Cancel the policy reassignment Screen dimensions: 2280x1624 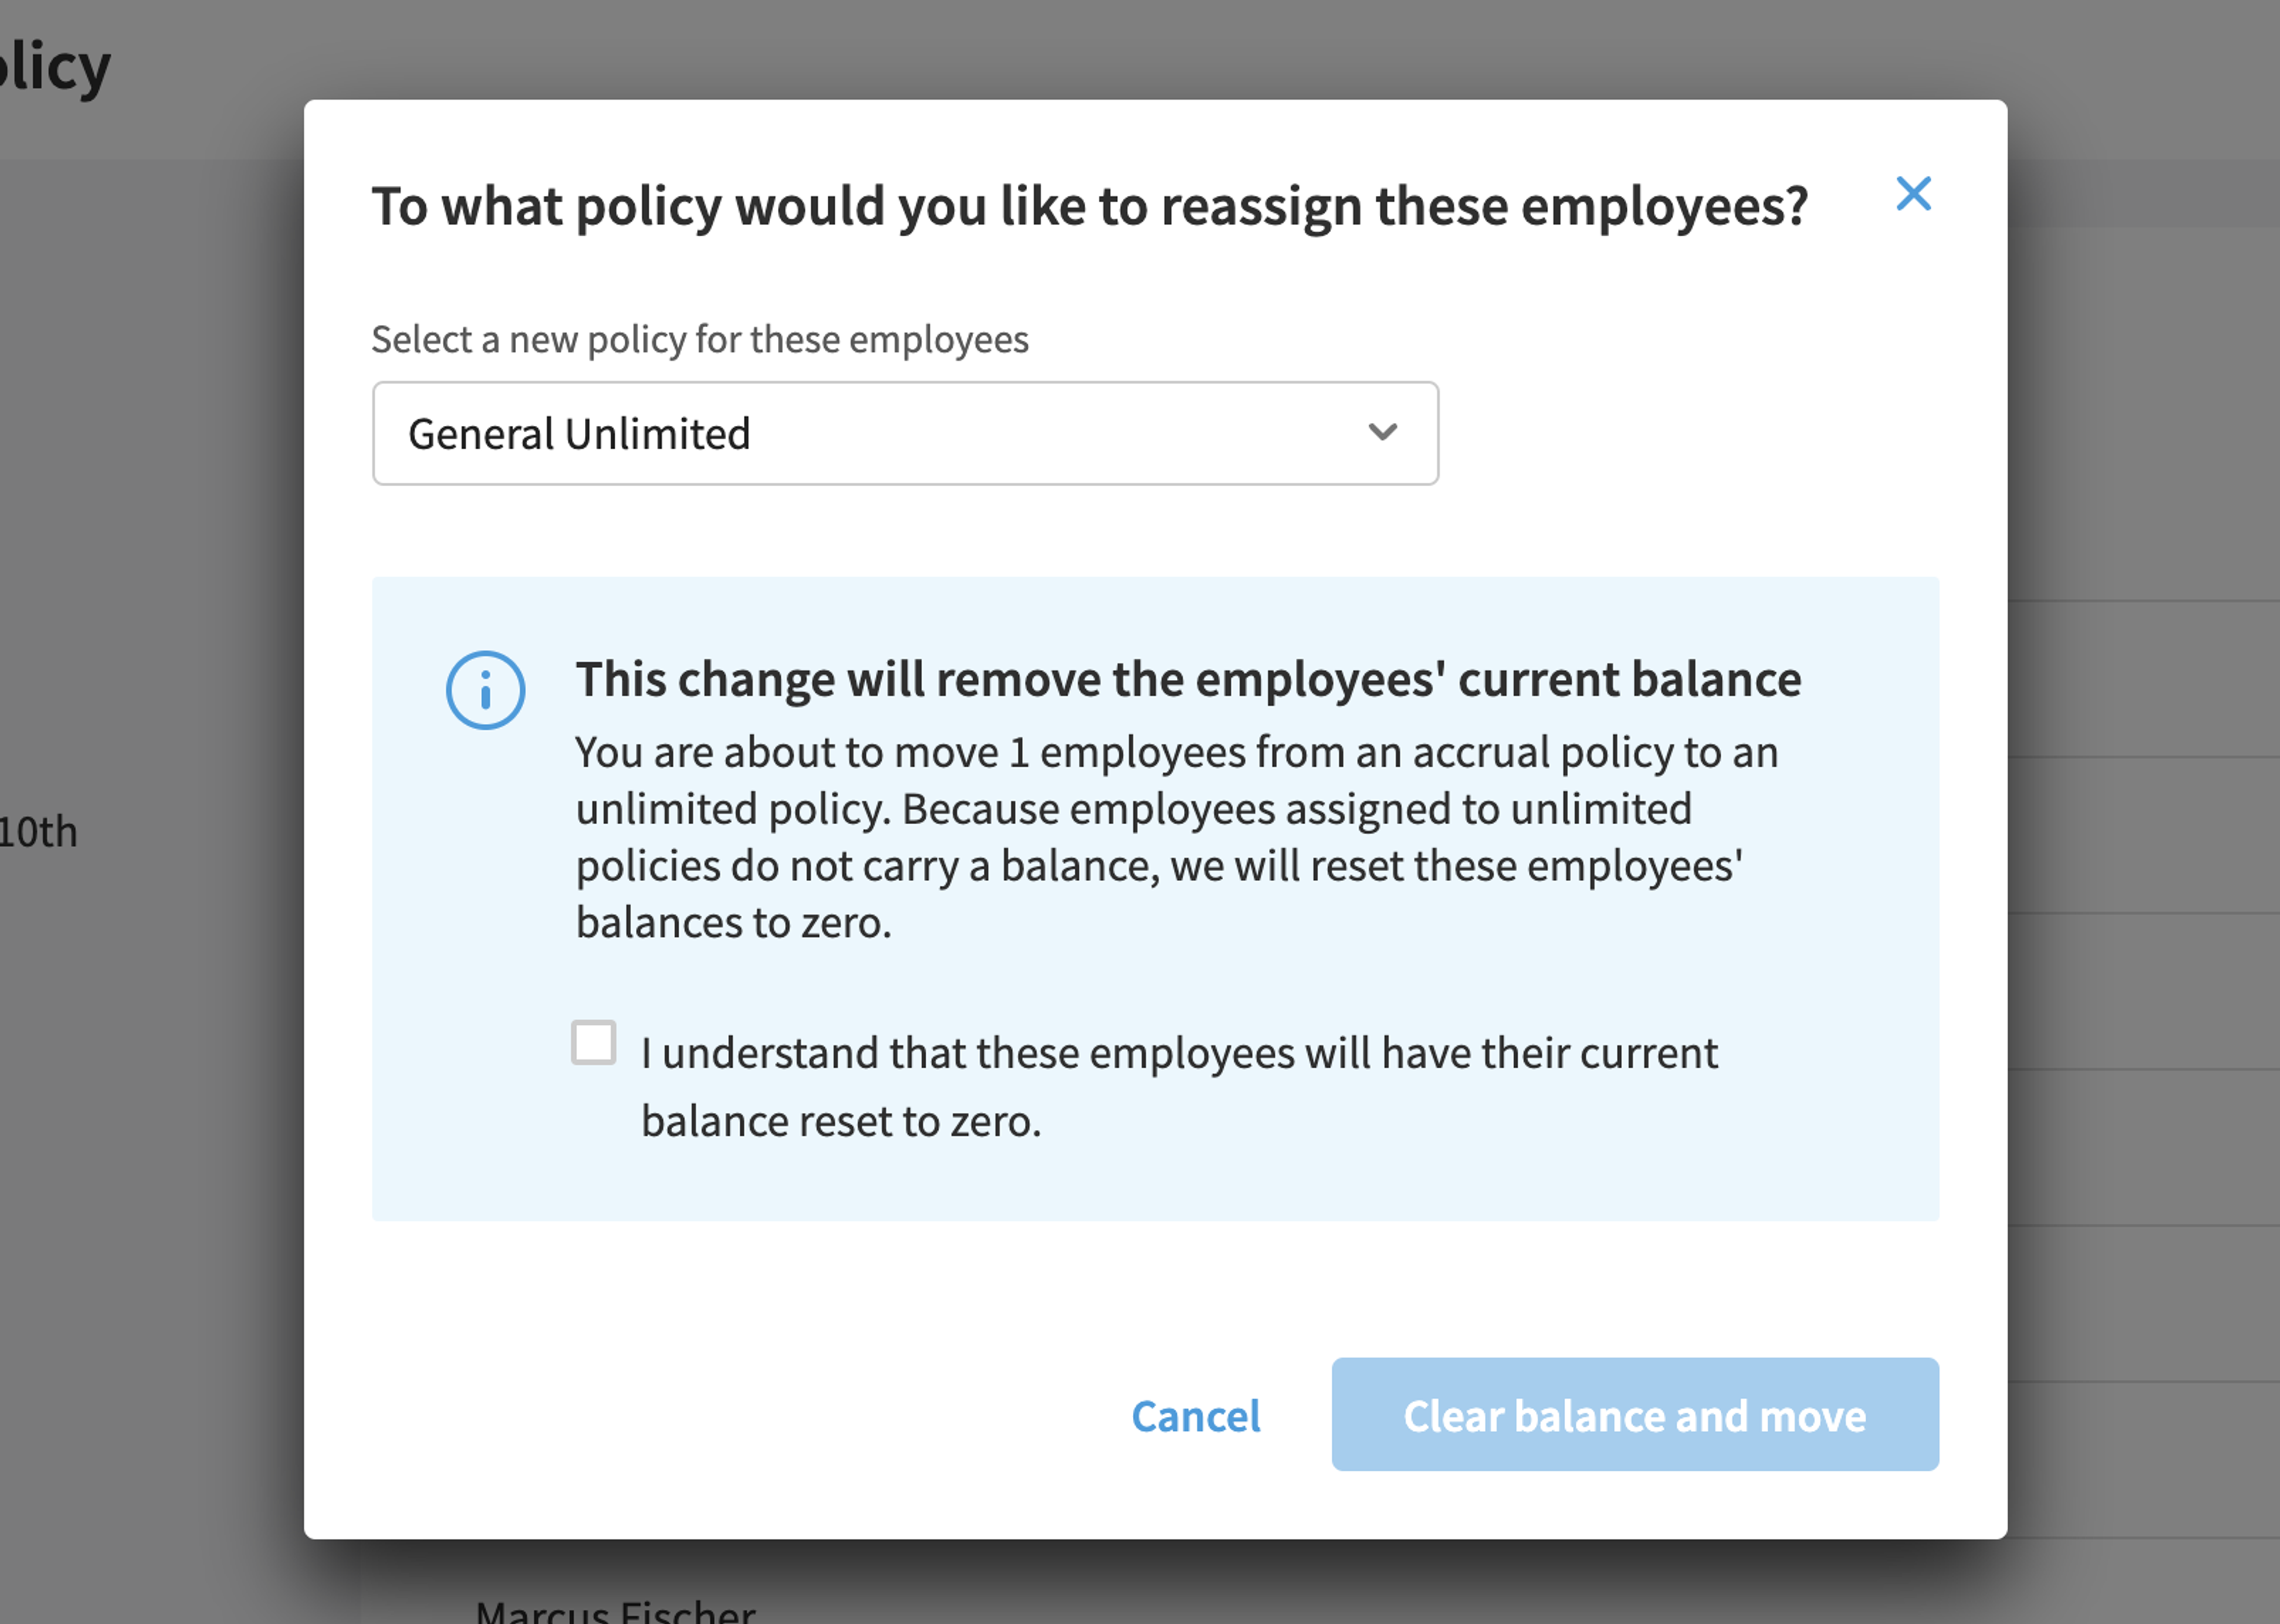pos(1195,1416)
